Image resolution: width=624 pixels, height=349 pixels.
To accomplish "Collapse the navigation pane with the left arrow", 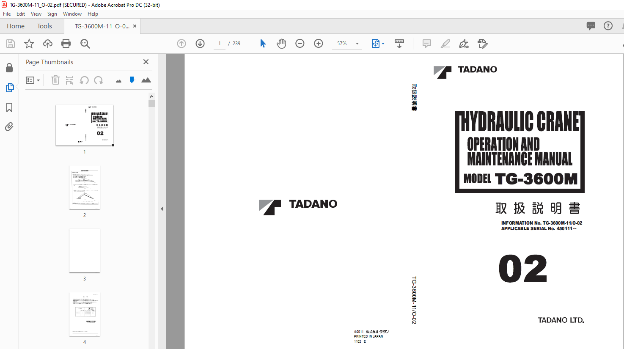I will pyautogui.click(x=162, y=209).
